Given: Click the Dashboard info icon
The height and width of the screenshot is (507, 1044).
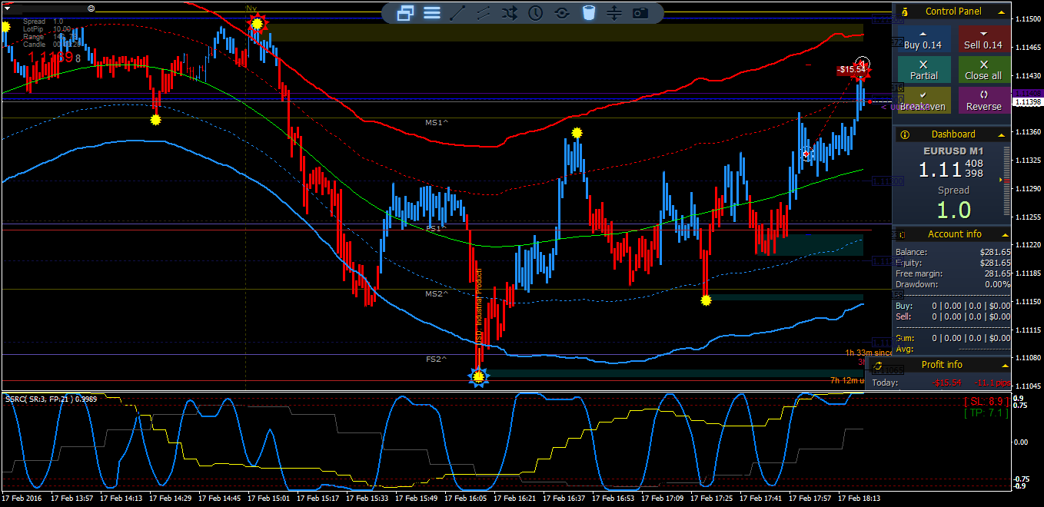Looking at the screenshot, I should (x=906, y=134).
